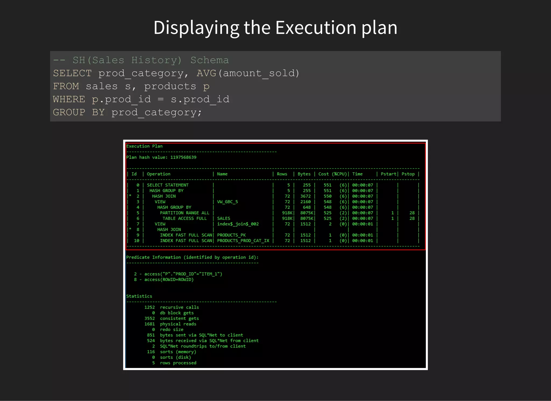
Task: Click the SELECT prod_category, AVG(amount_sold) line
Action: [x=176, y=73]
